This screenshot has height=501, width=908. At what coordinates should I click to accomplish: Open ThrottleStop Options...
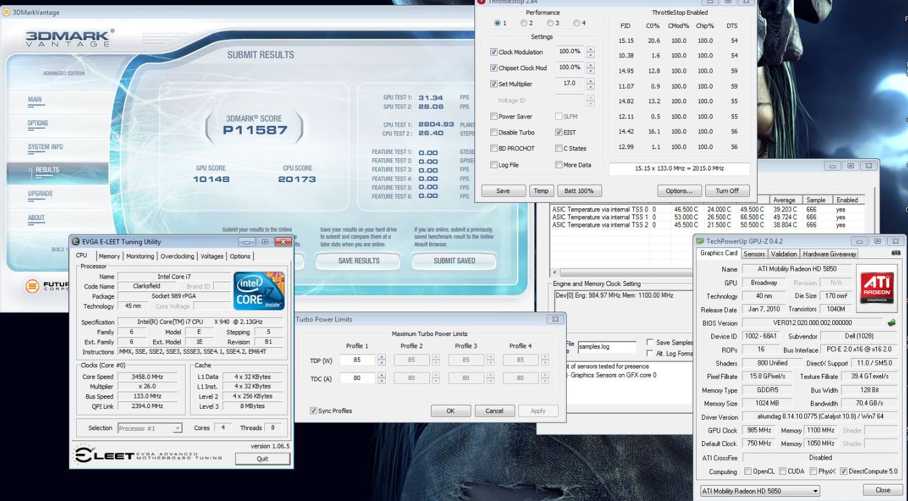(679, 191)
